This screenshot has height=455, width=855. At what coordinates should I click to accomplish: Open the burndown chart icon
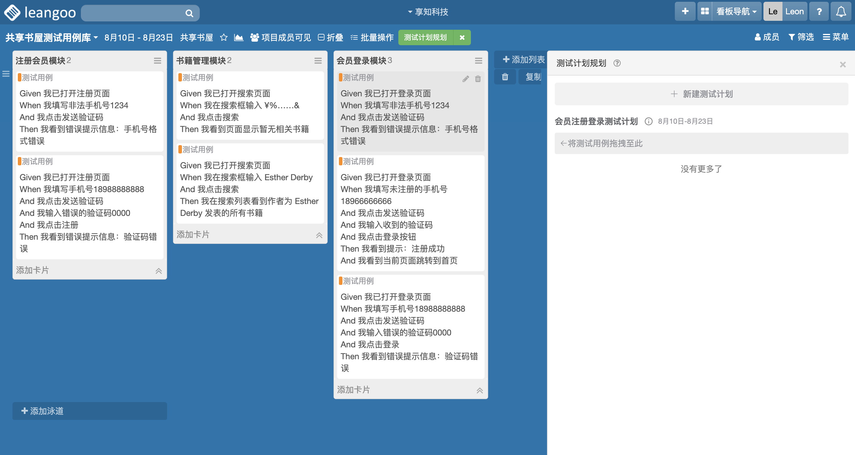coord(238,37)
